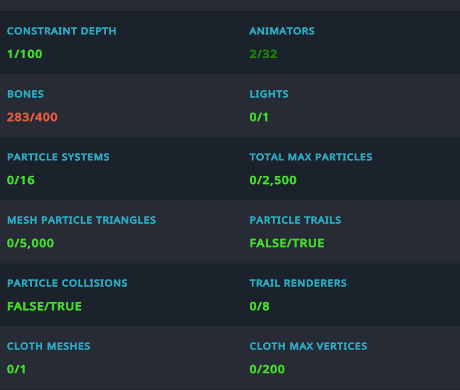Select the 0/2,500 max particles value

coord(273,180)
